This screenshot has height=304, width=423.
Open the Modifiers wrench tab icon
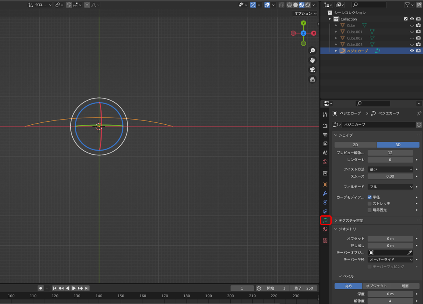click(x=325, y=194)
